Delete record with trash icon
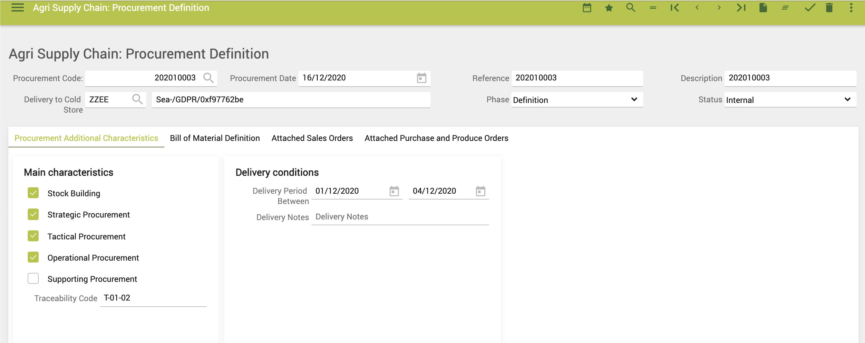Screen dimensions: 865x343 pos(829,8)
